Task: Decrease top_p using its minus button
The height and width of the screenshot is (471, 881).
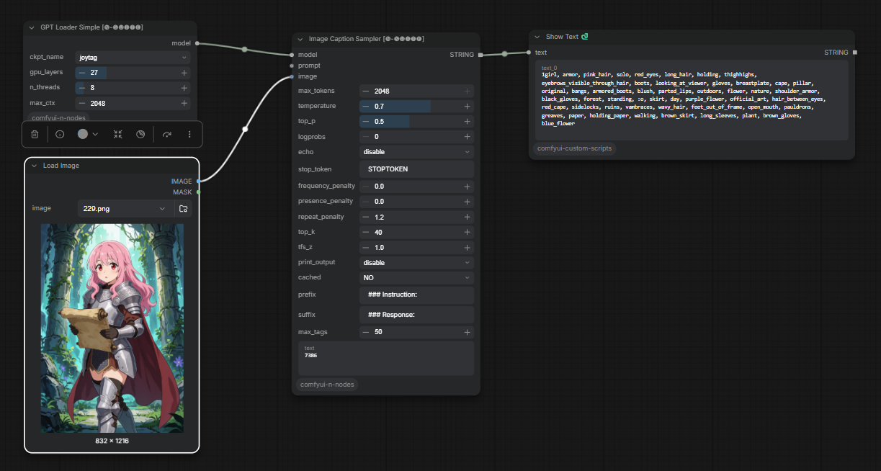Action: point(366,122)
